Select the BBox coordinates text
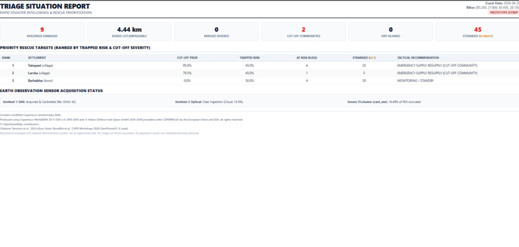This screenshot has width=519, height=247. [x=497, y=7]
